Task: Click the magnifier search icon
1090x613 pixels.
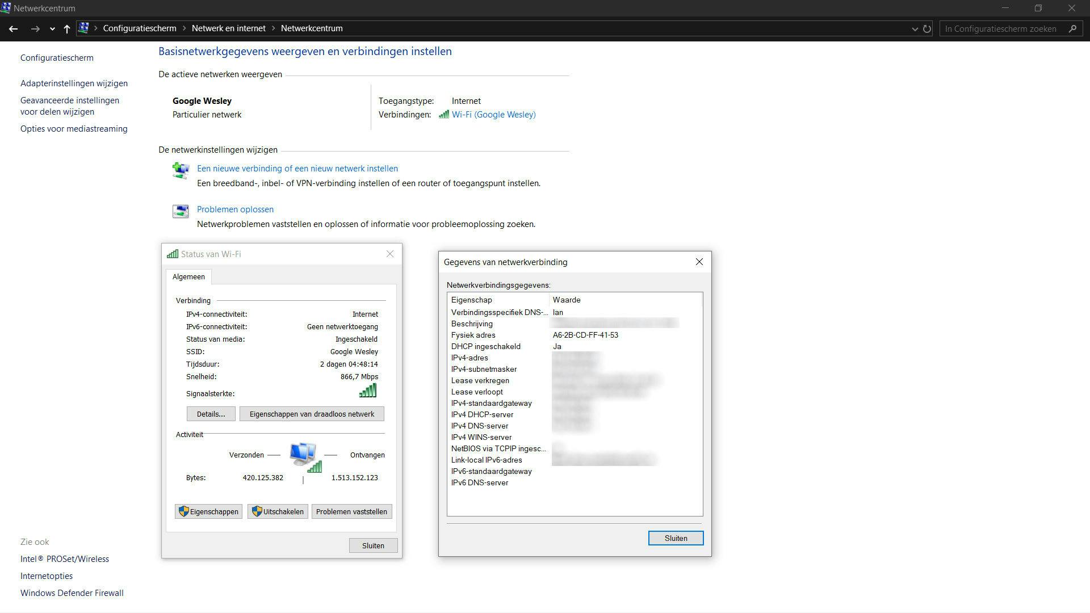Action: [1073, 28]
